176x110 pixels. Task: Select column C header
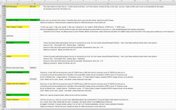tap(108, 4)
